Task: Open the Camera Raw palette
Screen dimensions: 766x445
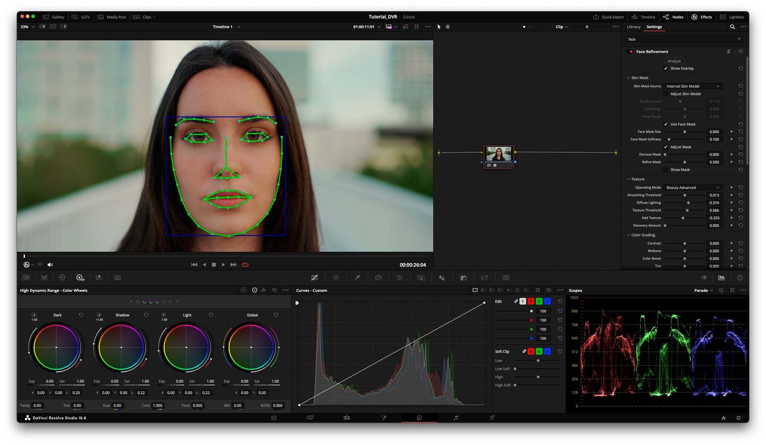Action: (x=26, y=278)
